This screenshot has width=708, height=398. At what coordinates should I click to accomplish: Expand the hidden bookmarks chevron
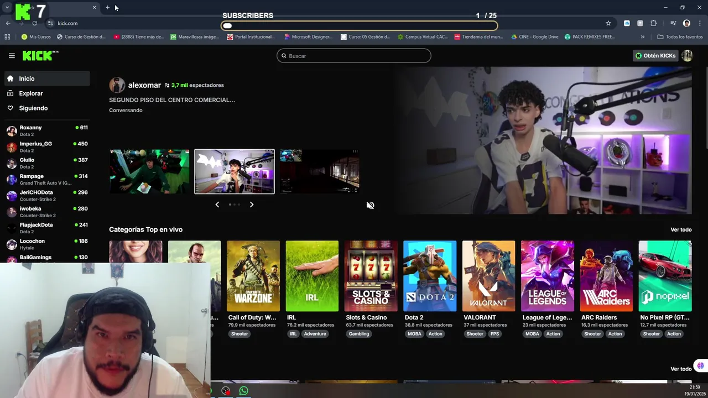click(x=642, y=37)
